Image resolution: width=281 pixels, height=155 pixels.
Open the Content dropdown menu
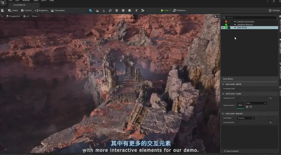(x=27, y=10)
